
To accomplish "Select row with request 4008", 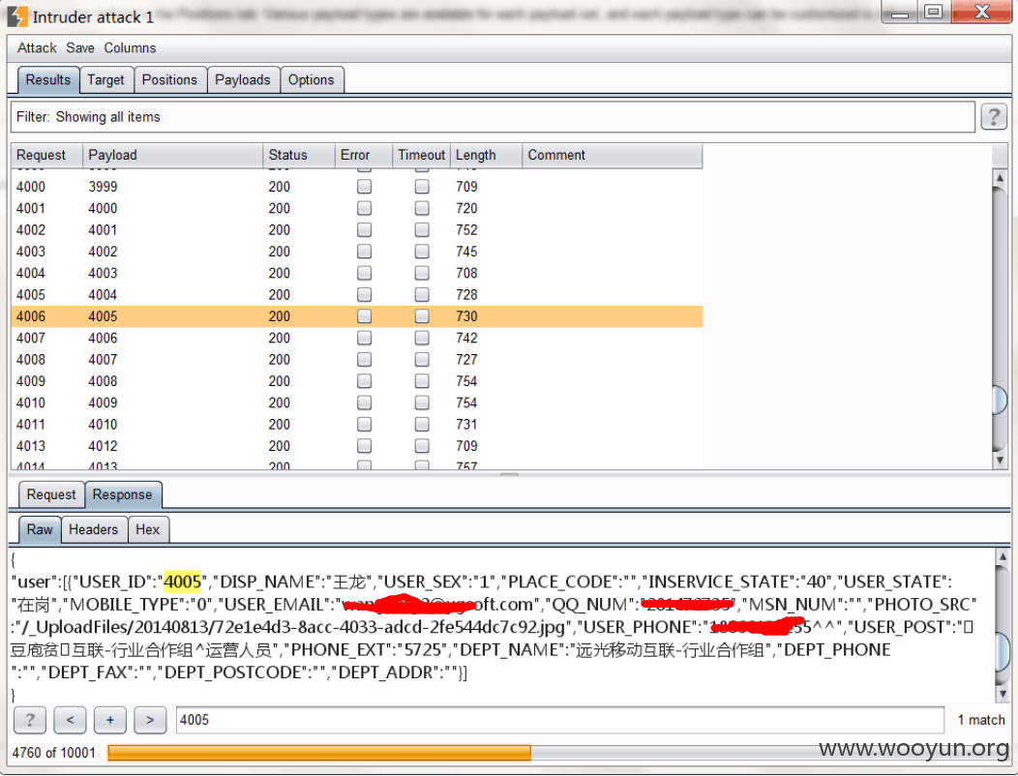I will (357, 360).
